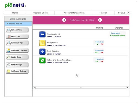Go to previous day with left arrow
This screenshot has width=138, height=104.
64,20
